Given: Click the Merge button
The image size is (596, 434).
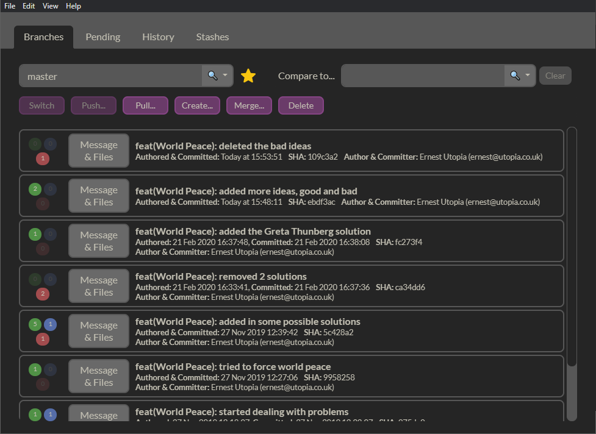Looking at the screenshot, I should click(249, 105).
